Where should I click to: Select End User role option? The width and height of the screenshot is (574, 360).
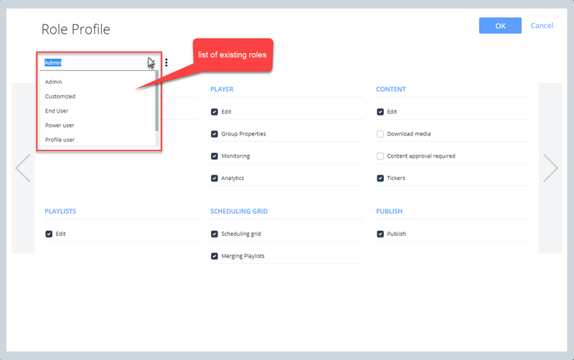[57, 110]
